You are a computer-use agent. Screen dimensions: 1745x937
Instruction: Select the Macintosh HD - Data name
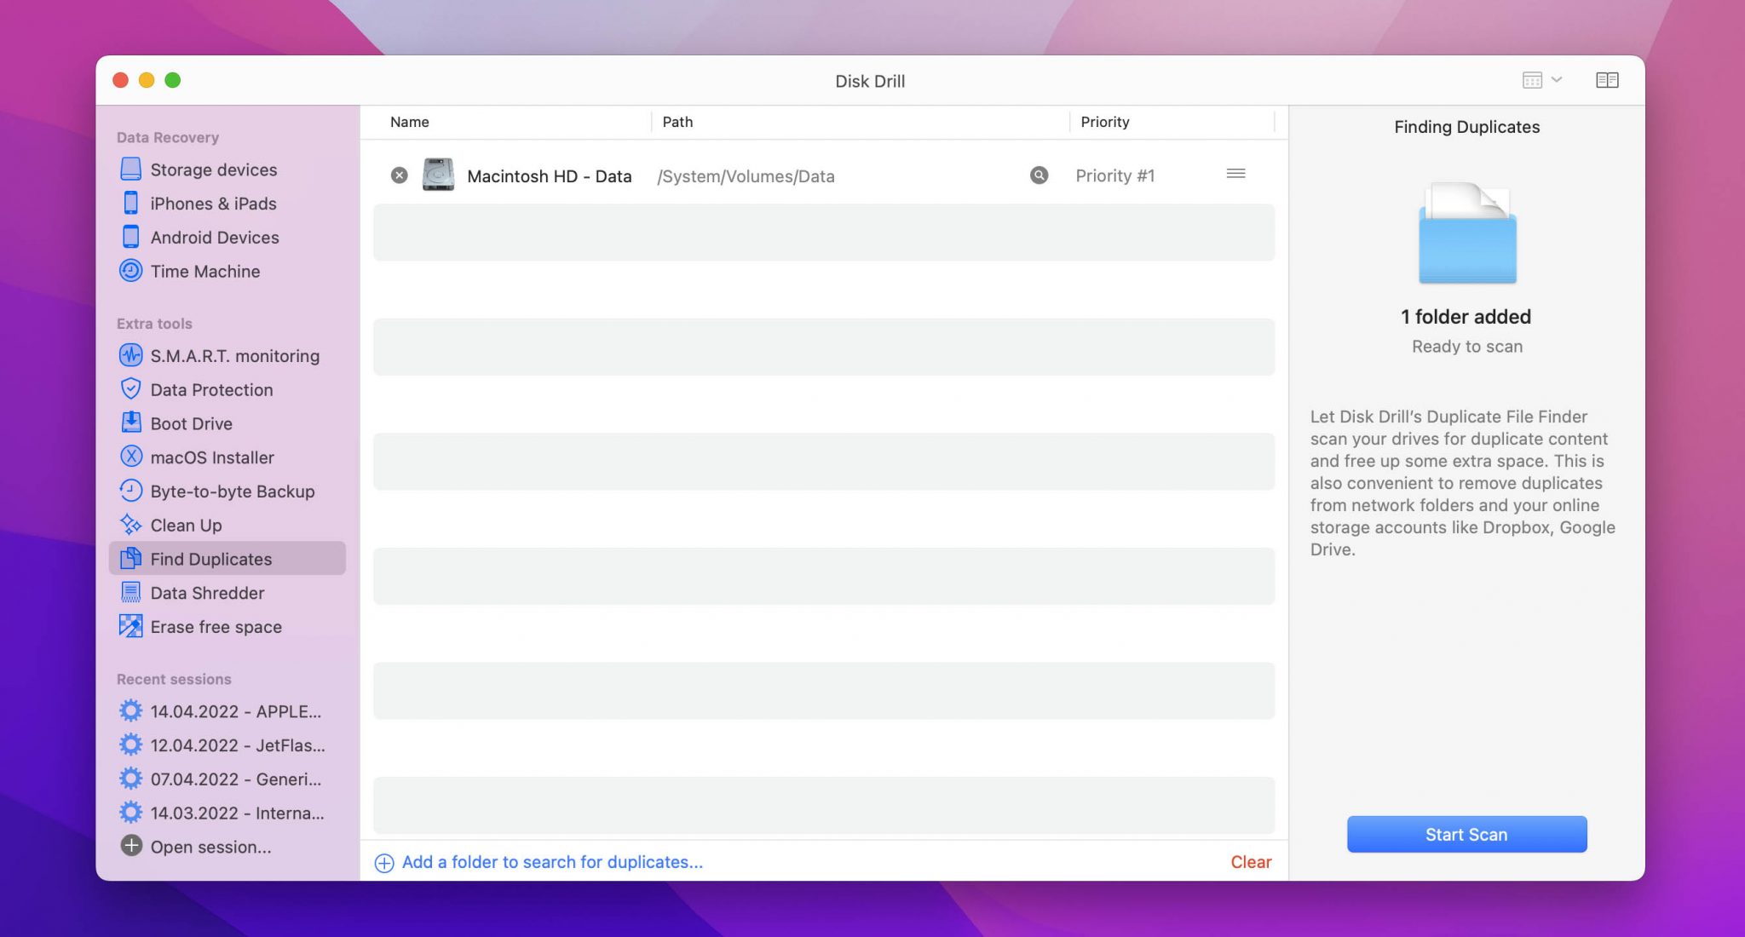coord(550,176)
